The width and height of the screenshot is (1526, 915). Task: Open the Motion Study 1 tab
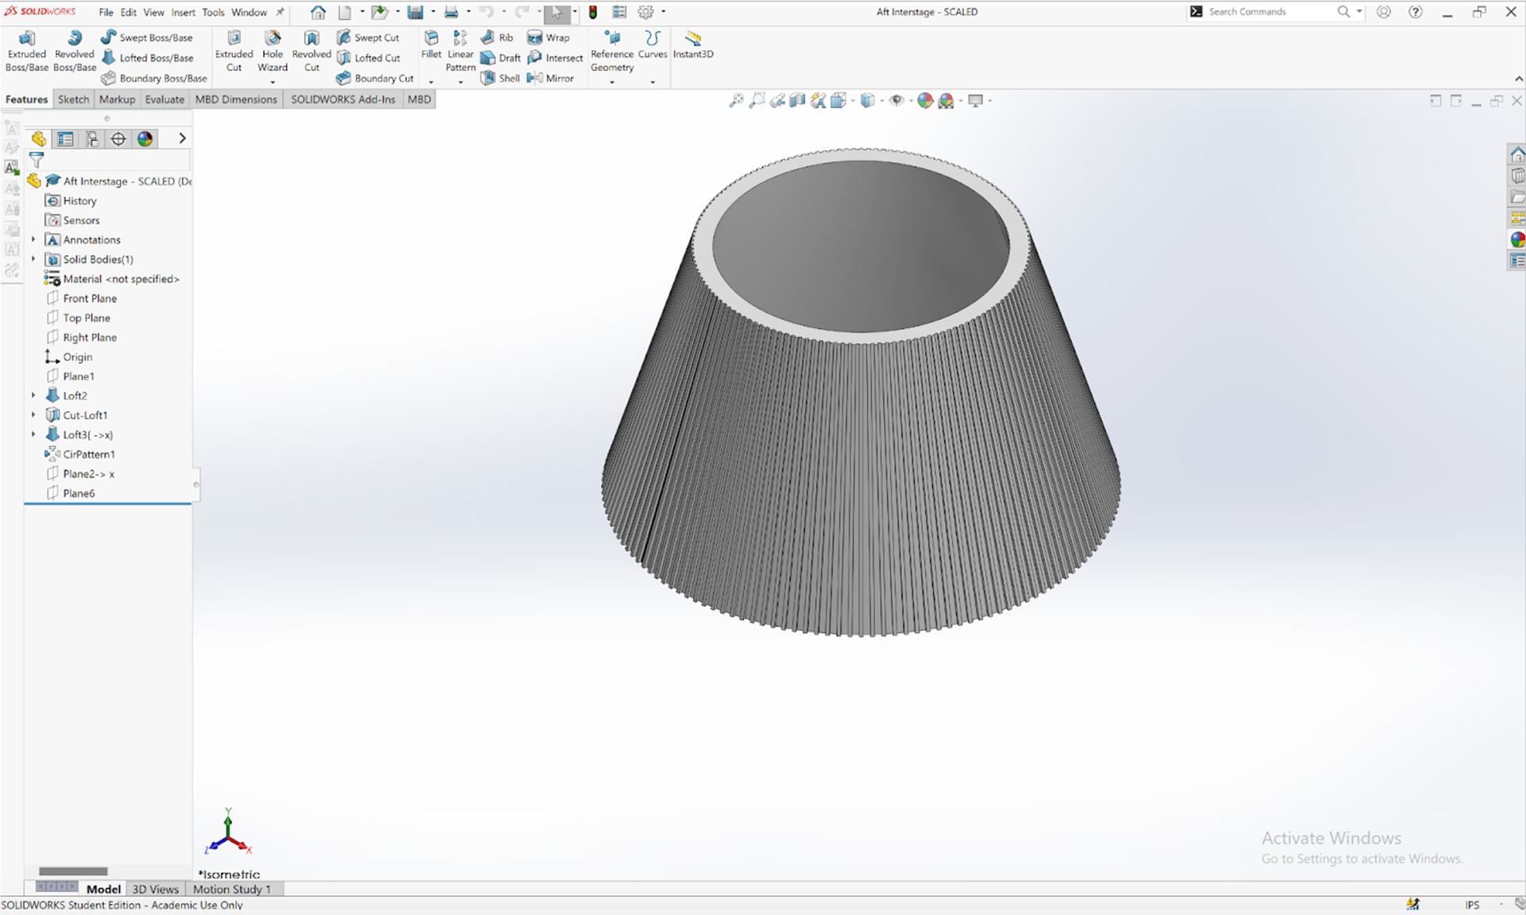tap(231, 889)
